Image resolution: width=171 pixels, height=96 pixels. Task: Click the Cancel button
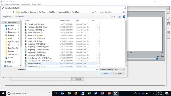(119, 74)
